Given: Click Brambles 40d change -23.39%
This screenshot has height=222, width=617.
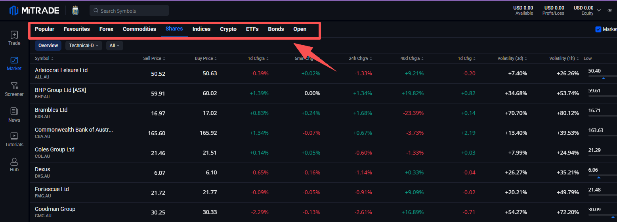Looking at the screenshot, I should point(413,113).
